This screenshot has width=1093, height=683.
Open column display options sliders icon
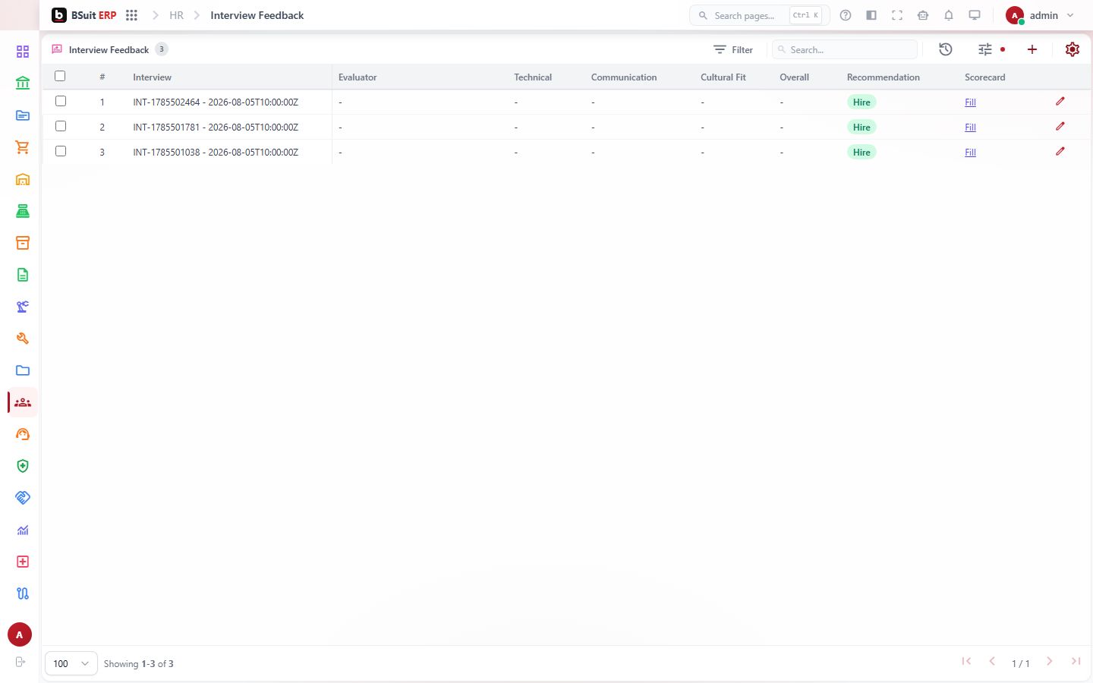tap(985, 49)
